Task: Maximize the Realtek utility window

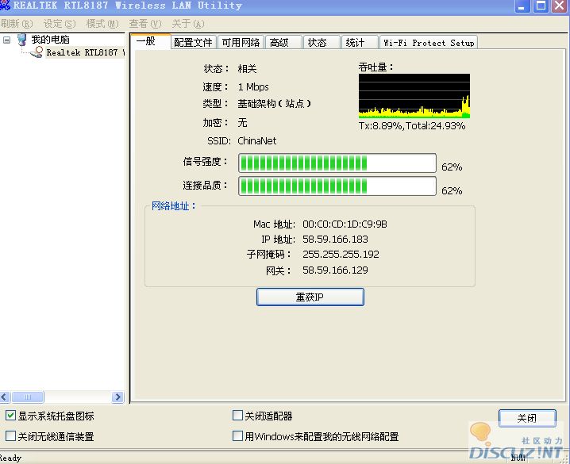Action: (x=540, y=6)
